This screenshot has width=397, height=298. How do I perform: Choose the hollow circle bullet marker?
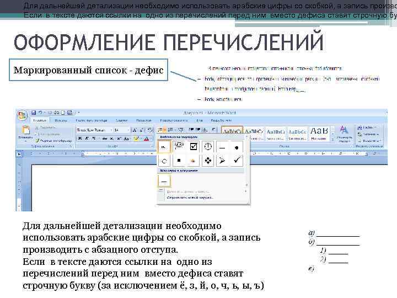pos(164,161)
